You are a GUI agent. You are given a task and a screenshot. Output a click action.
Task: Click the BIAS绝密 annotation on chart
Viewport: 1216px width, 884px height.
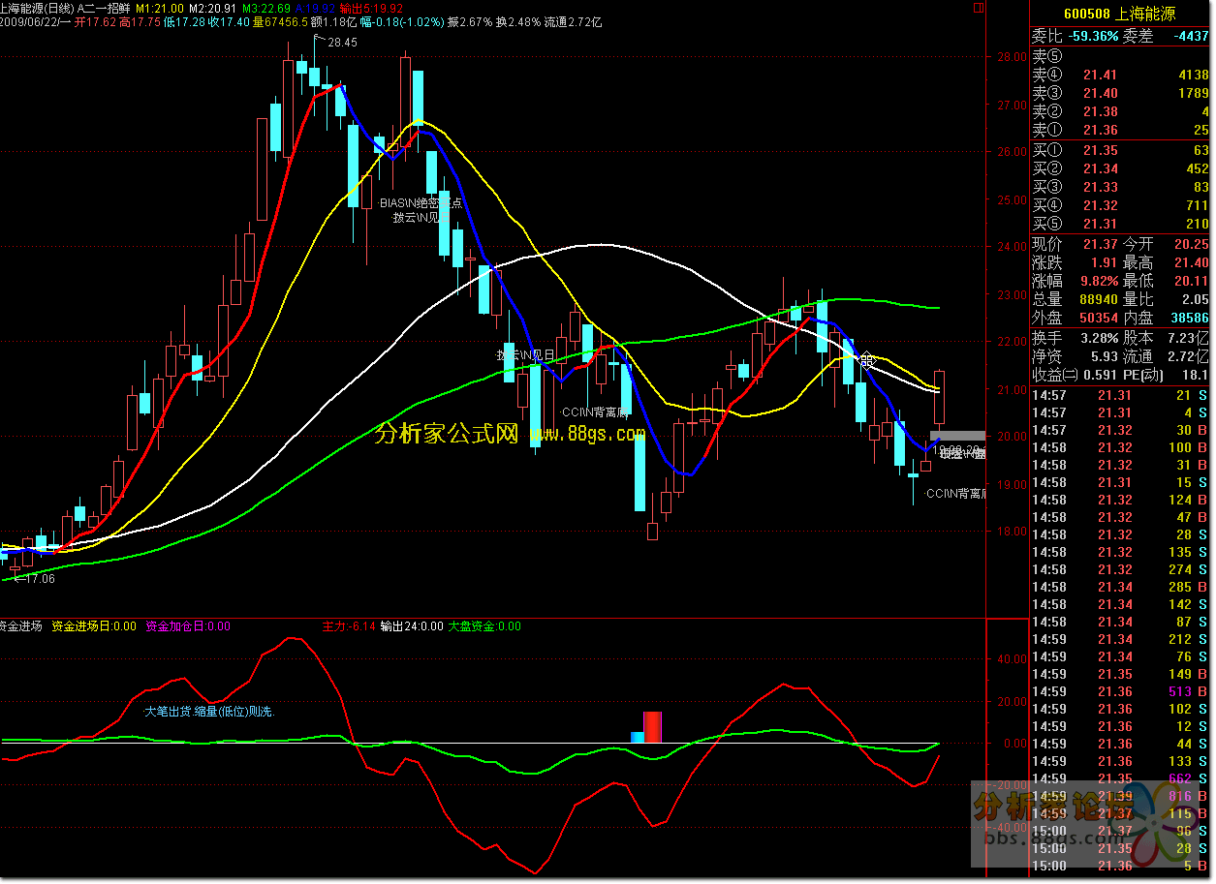pos(420,204)
